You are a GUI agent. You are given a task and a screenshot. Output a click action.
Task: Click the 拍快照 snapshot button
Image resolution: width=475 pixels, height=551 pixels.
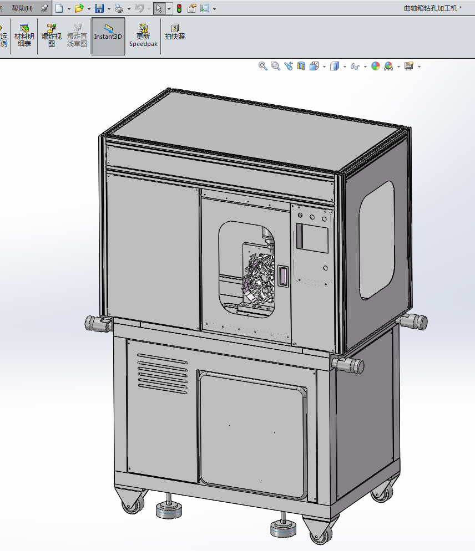pos(175,32)
